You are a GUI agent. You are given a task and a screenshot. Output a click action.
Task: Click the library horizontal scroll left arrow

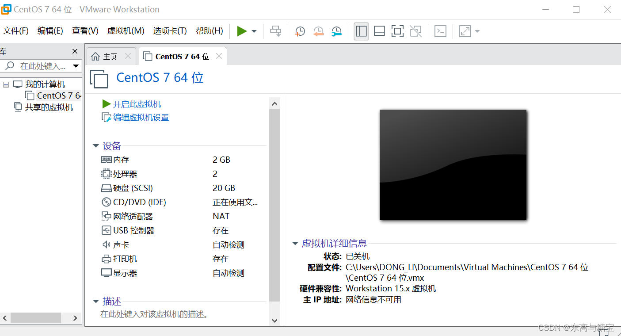[x=5, y=318]
